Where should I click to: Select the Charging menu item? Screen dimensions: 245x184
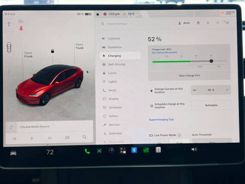[x=120, y=56]
